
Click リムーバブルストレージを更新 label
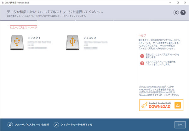31,124
